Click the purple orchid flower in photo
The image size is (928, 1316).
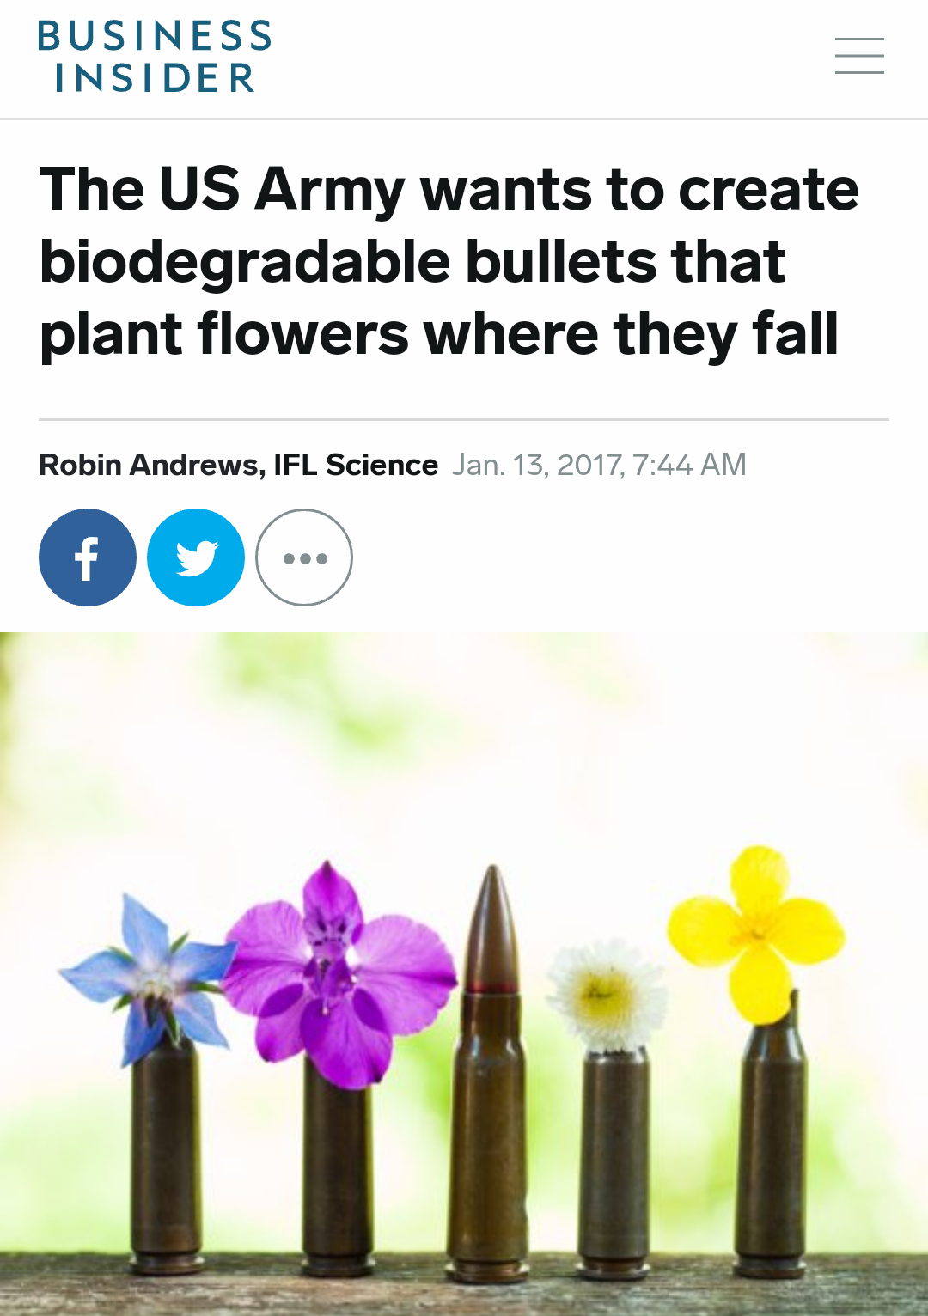coord(338,971)
